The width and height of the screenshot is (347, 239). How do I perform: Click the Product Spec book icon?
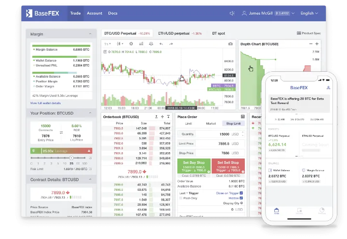(299, 33)
